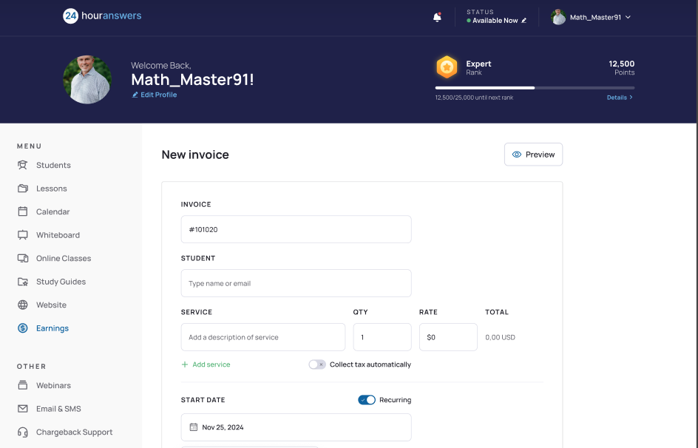Click the Earnings dollar icon
The height and width of the screenshot is (448, 698).
pos(23,328)
